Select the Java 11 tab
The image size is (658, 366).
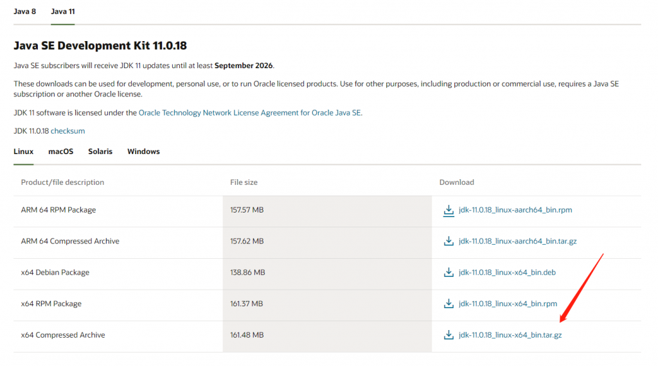pos(63,12)
